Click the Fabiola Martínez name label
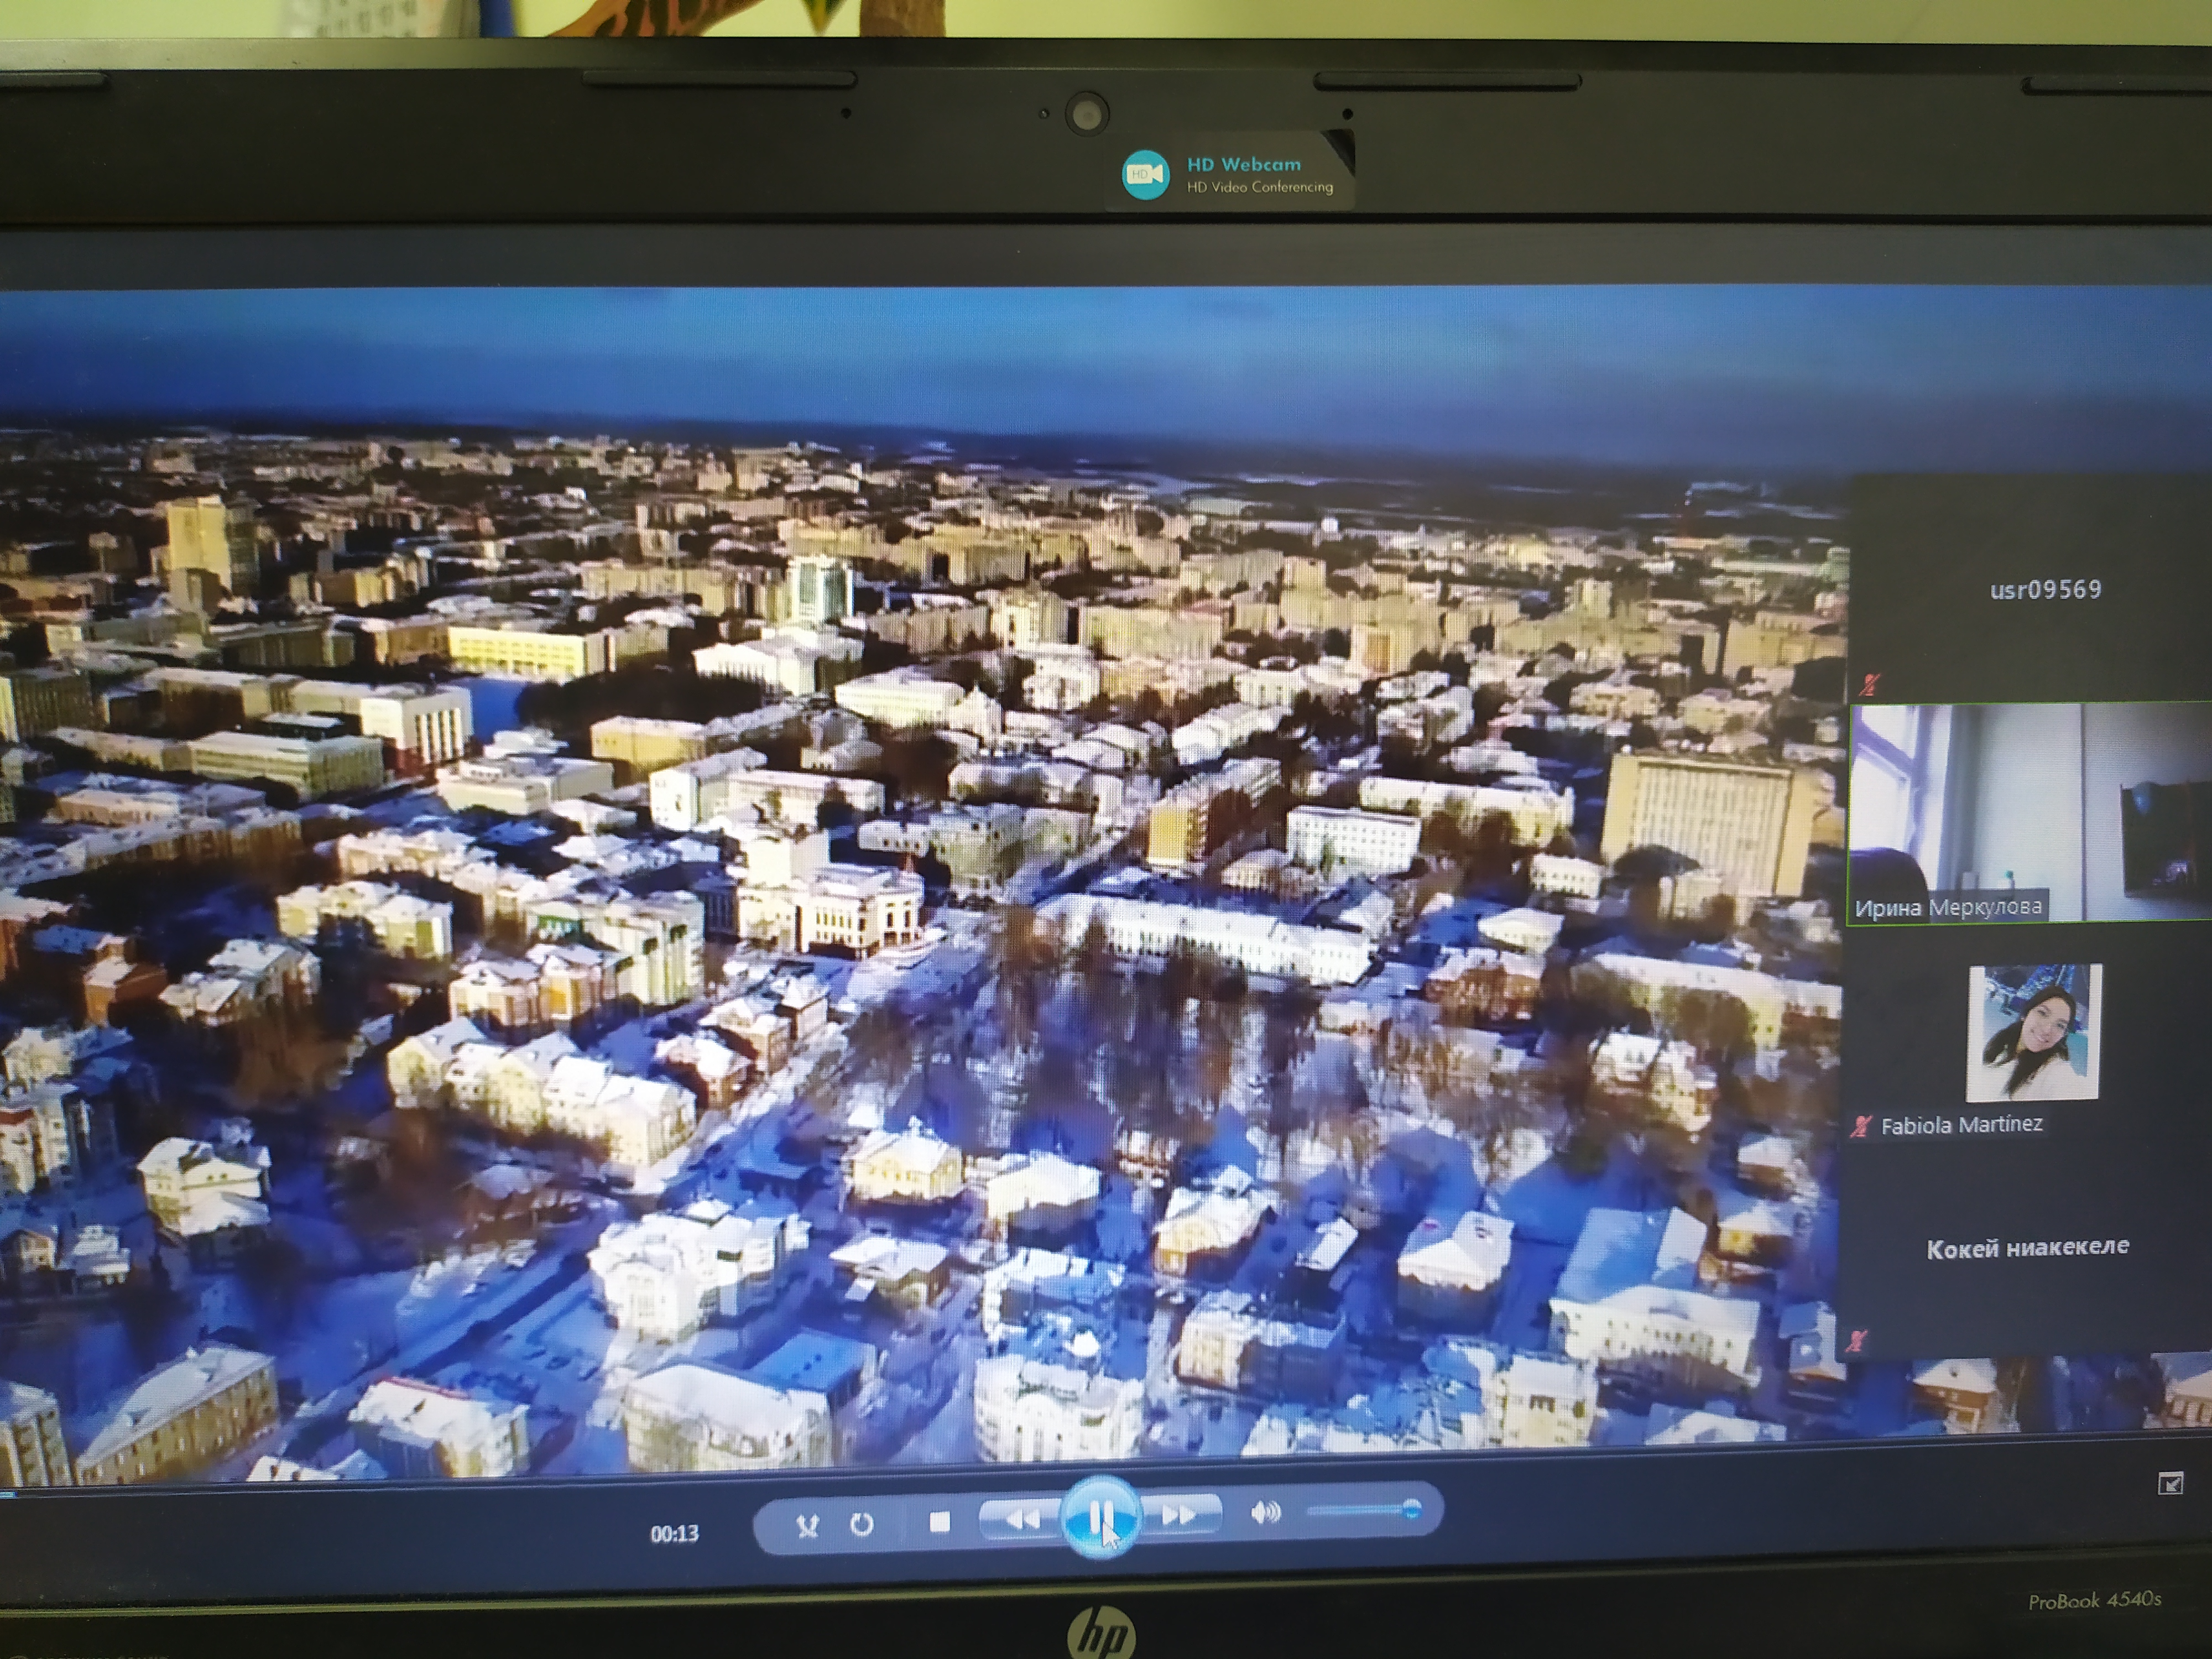This screenshot has height=1659, width=2212. [x=1961, y=1125]
